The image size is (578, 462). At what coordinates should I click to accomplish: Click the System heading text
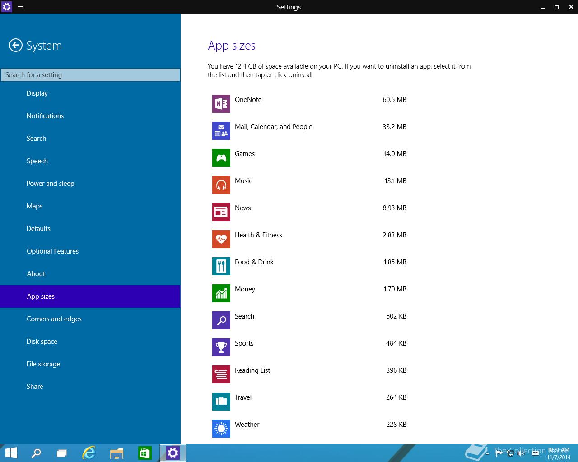(x=44, y=46)
